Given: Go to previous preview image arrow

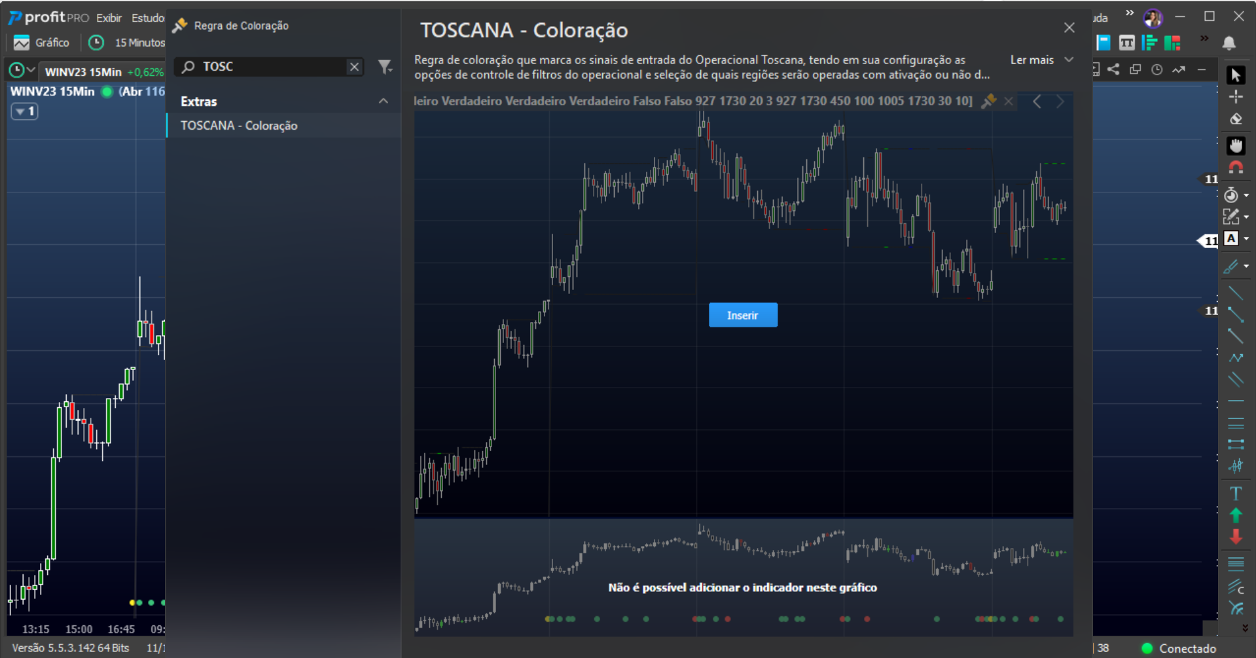Looking at the screenshot, I should (1037, 101).
